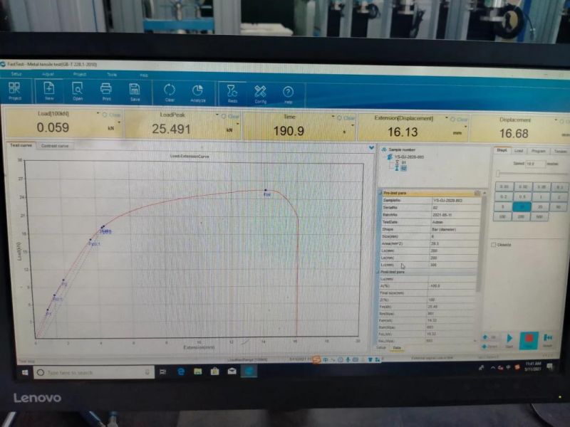Open the notification center icon
This screenshot has height=427, width=570.
pos(550,367)
